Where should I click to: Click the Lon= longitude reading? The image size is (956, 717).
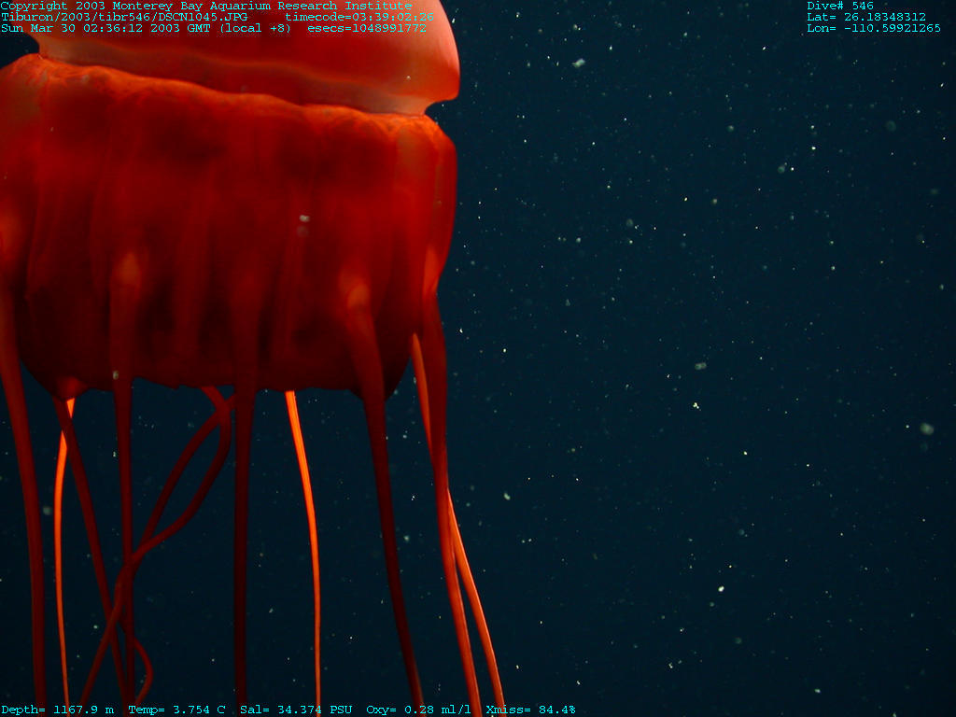(x=874, y=28)
